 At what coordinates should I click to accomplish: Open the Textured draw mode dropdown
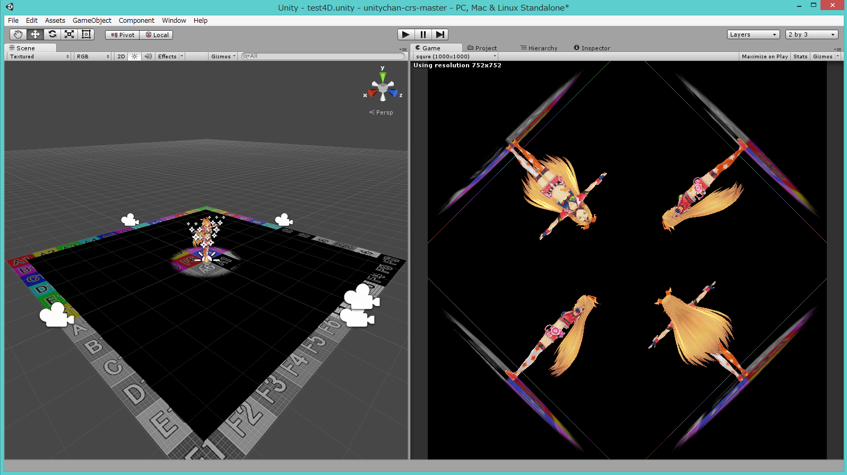pyautogui.click(x=39, y=56)
